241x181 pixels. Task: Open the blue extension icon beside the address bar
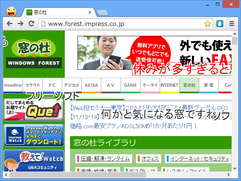pyautogui.click(x=220, y=23)
